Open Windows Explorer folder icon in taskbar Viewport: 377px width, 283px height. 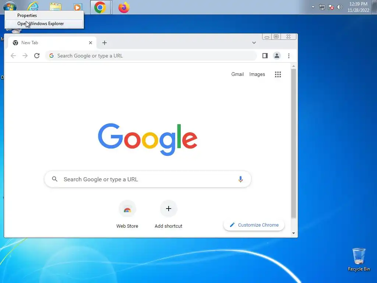coord(56,7)
